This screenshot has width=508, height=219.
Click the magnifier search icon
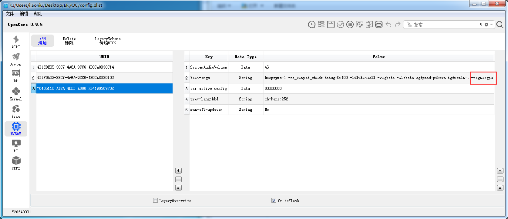coord(500,25)
